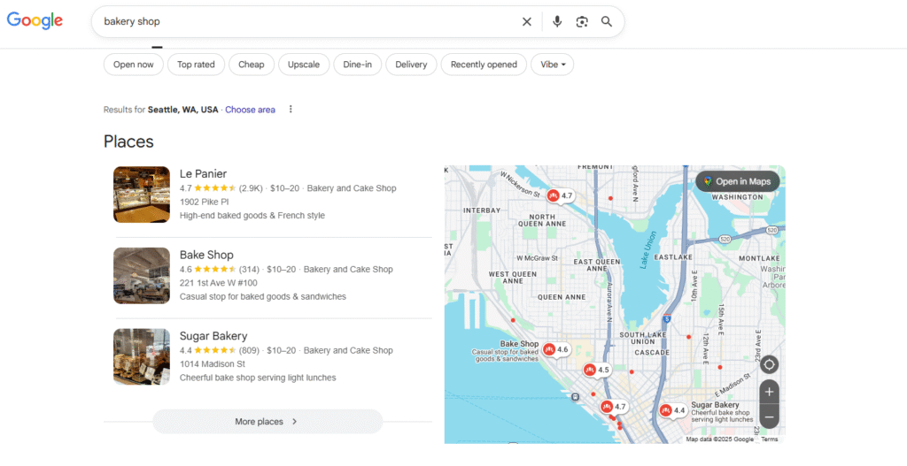
Task: Toggle the Cheap filter chip
Action: point(251,65)
